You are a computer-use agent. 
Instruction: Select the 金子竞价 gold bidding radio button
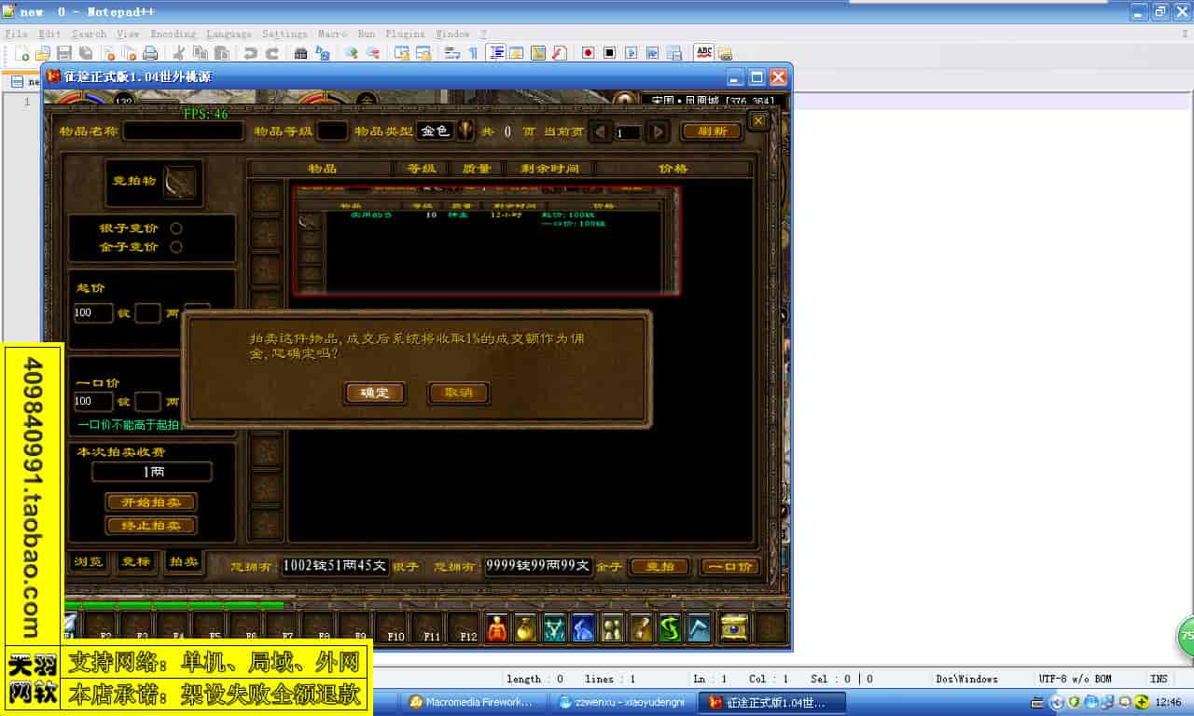coord(176,247)
